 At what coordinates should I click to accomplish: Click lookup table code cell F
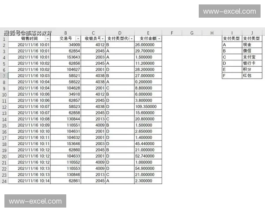pos(232,76)
